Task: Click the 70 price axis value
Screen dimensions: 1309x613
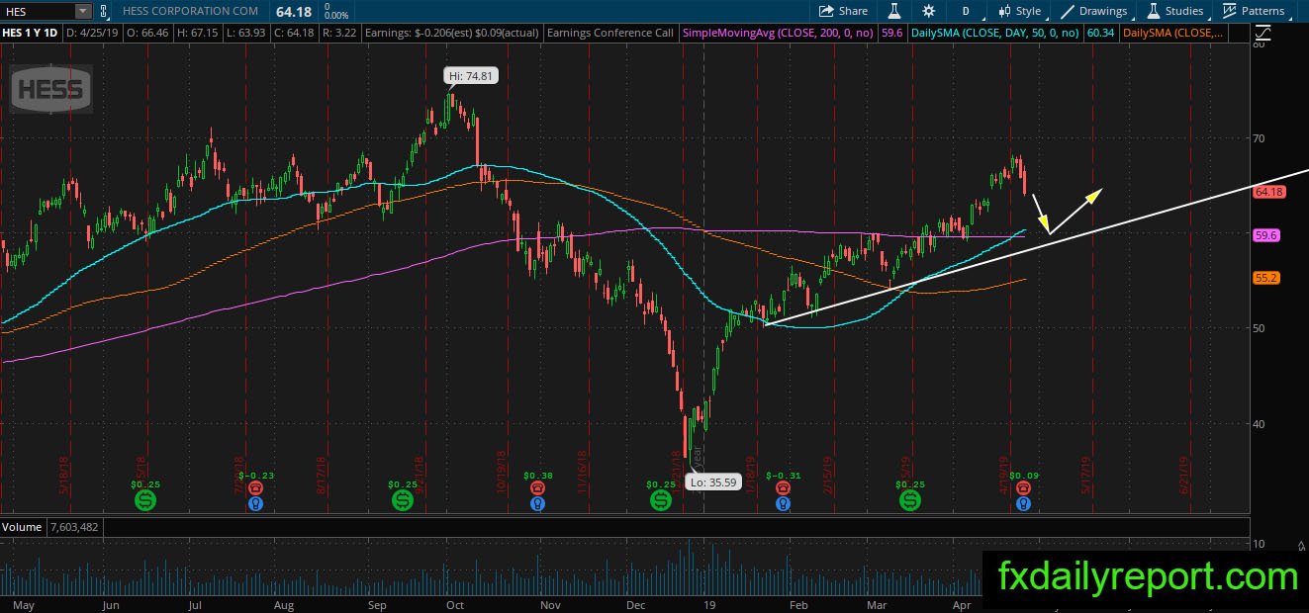Action: click(1260, 137)
